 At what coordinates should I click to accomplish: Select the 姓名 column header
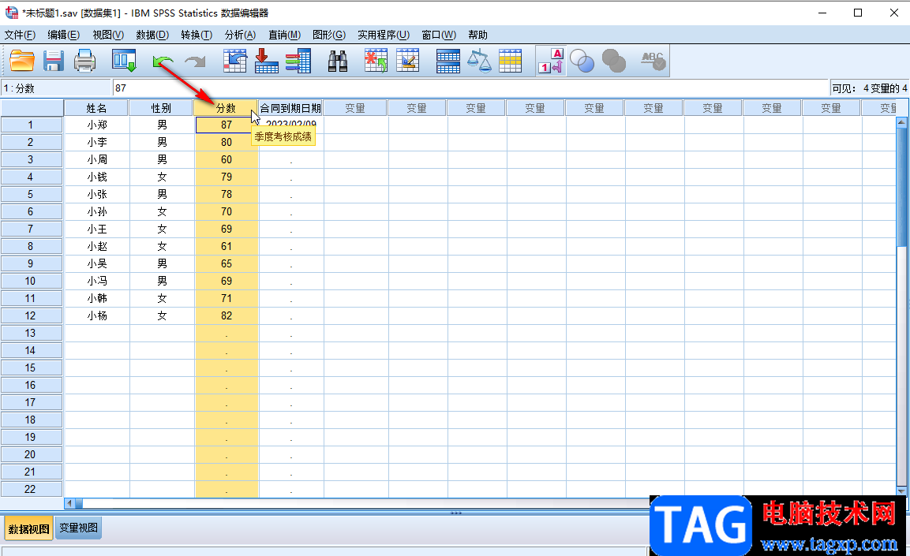(x=96, y=108)
